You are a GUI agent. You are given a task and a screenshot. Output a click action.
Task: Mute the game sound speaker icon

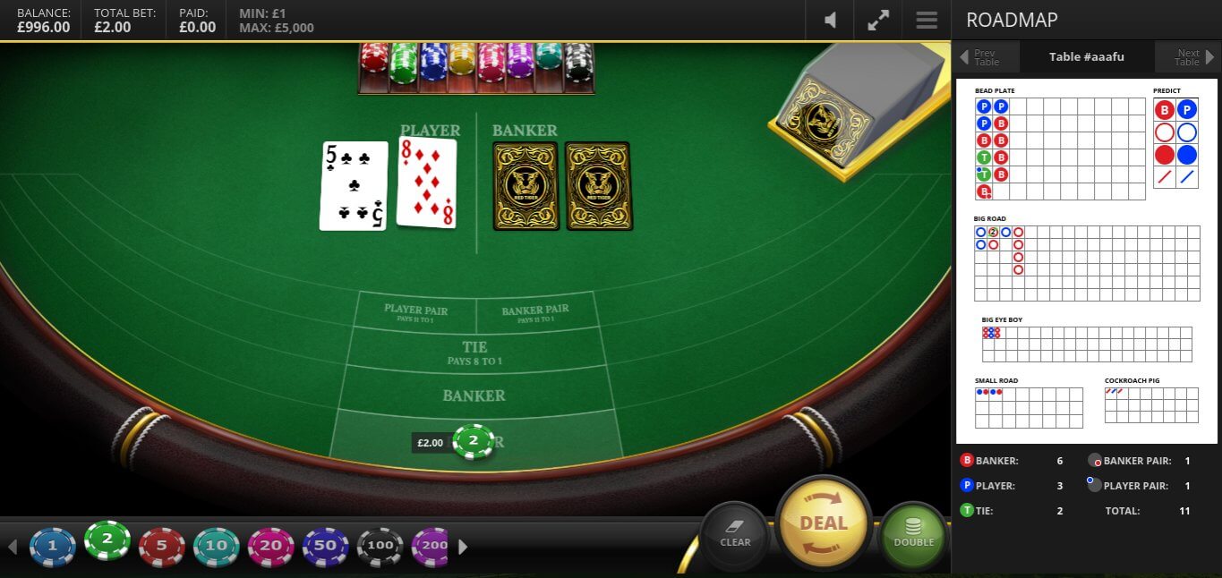pos(830,20)
